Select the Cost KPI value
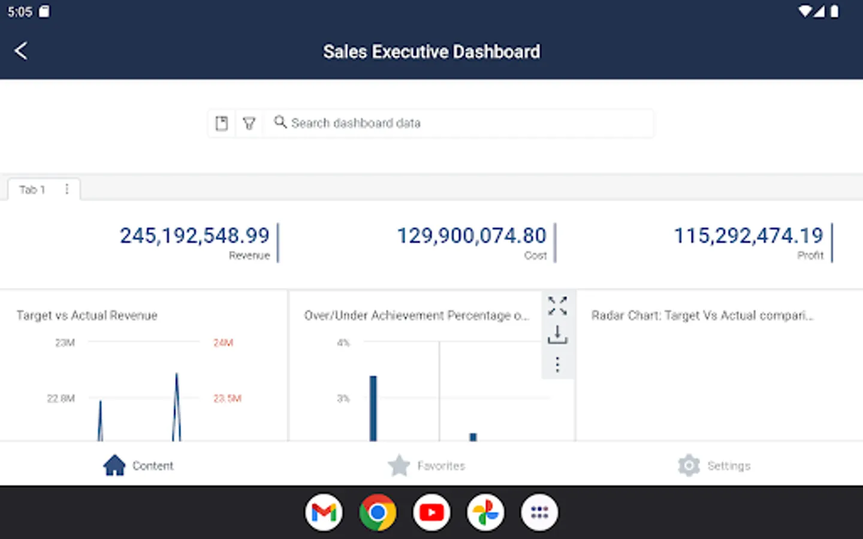 [472, 236]
